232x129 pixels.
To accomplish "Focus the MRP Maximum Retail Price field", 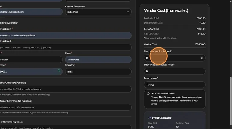I will (174, 71).
